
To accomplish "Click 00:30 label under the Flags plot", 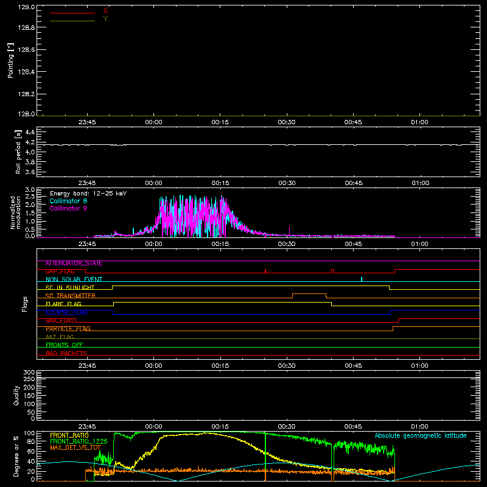I will [287, 366].
